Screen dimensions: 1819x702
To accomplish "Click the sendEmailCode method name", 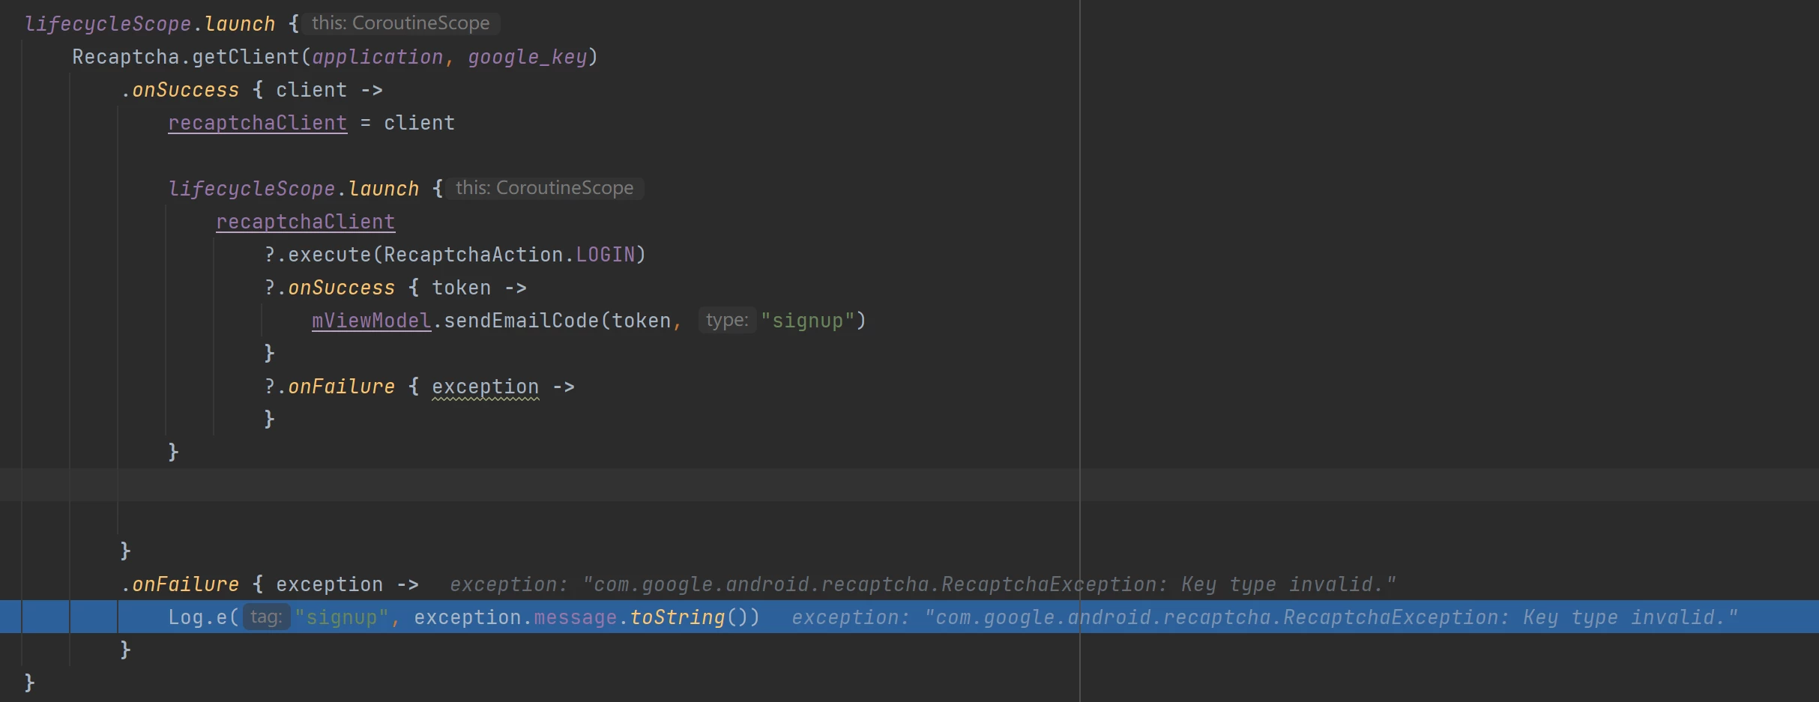I will (x=522, y=321).
